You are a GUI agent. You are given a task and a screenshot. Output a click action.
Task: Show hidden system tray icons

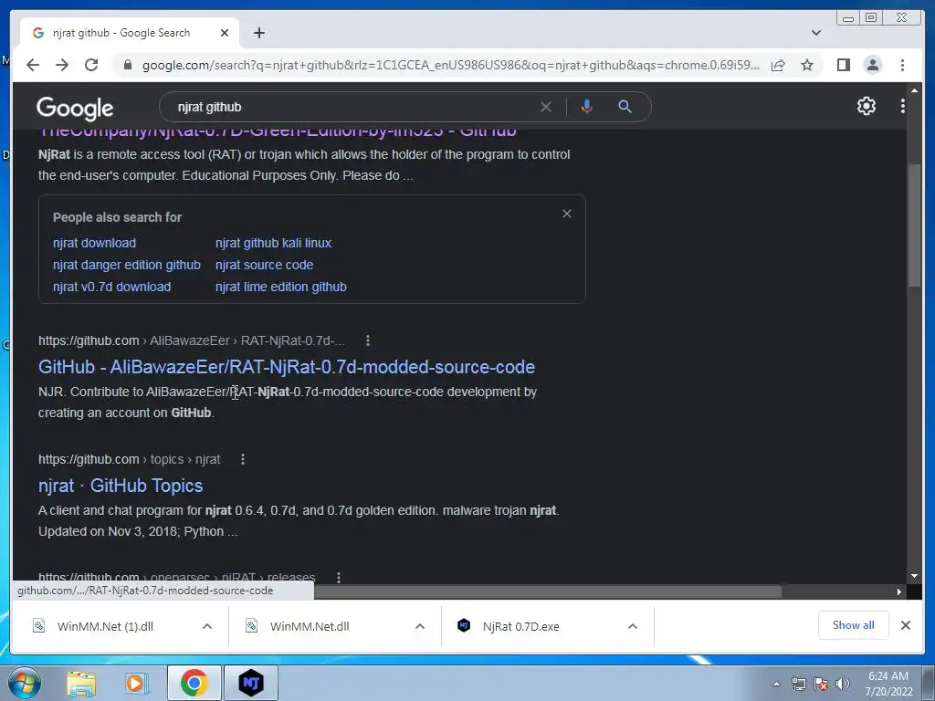click(x=776, y=685)
